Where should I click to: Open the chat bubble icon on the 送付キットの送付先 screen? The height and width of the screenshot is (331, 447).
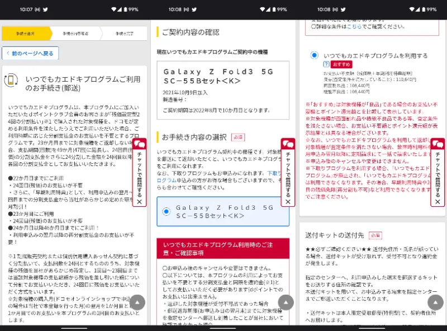(438, 144)
